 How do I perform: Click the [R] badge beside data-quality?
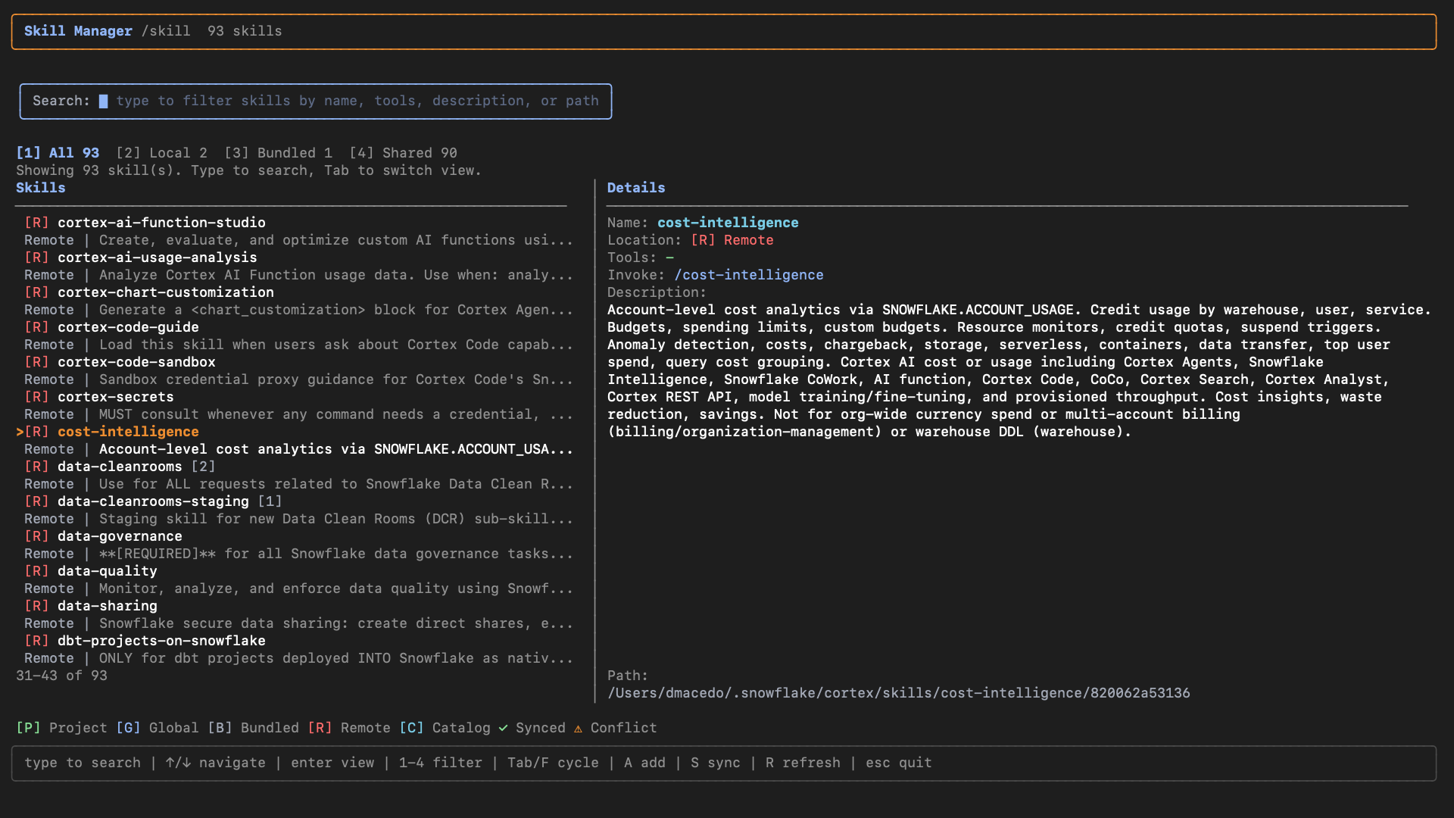coord(36,571)
